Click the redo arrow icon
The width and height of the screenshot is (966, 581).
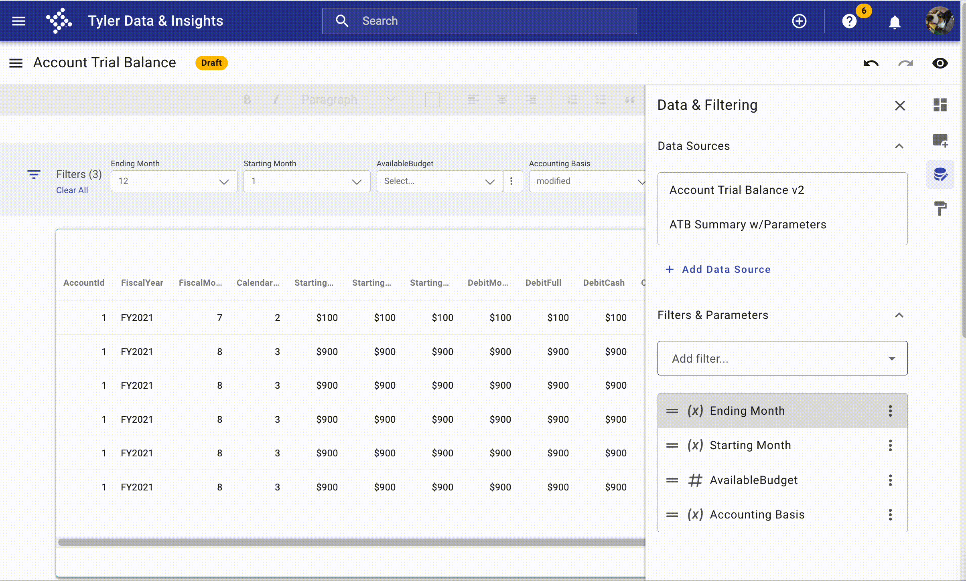pyautogui.click(x=905, y=63)
